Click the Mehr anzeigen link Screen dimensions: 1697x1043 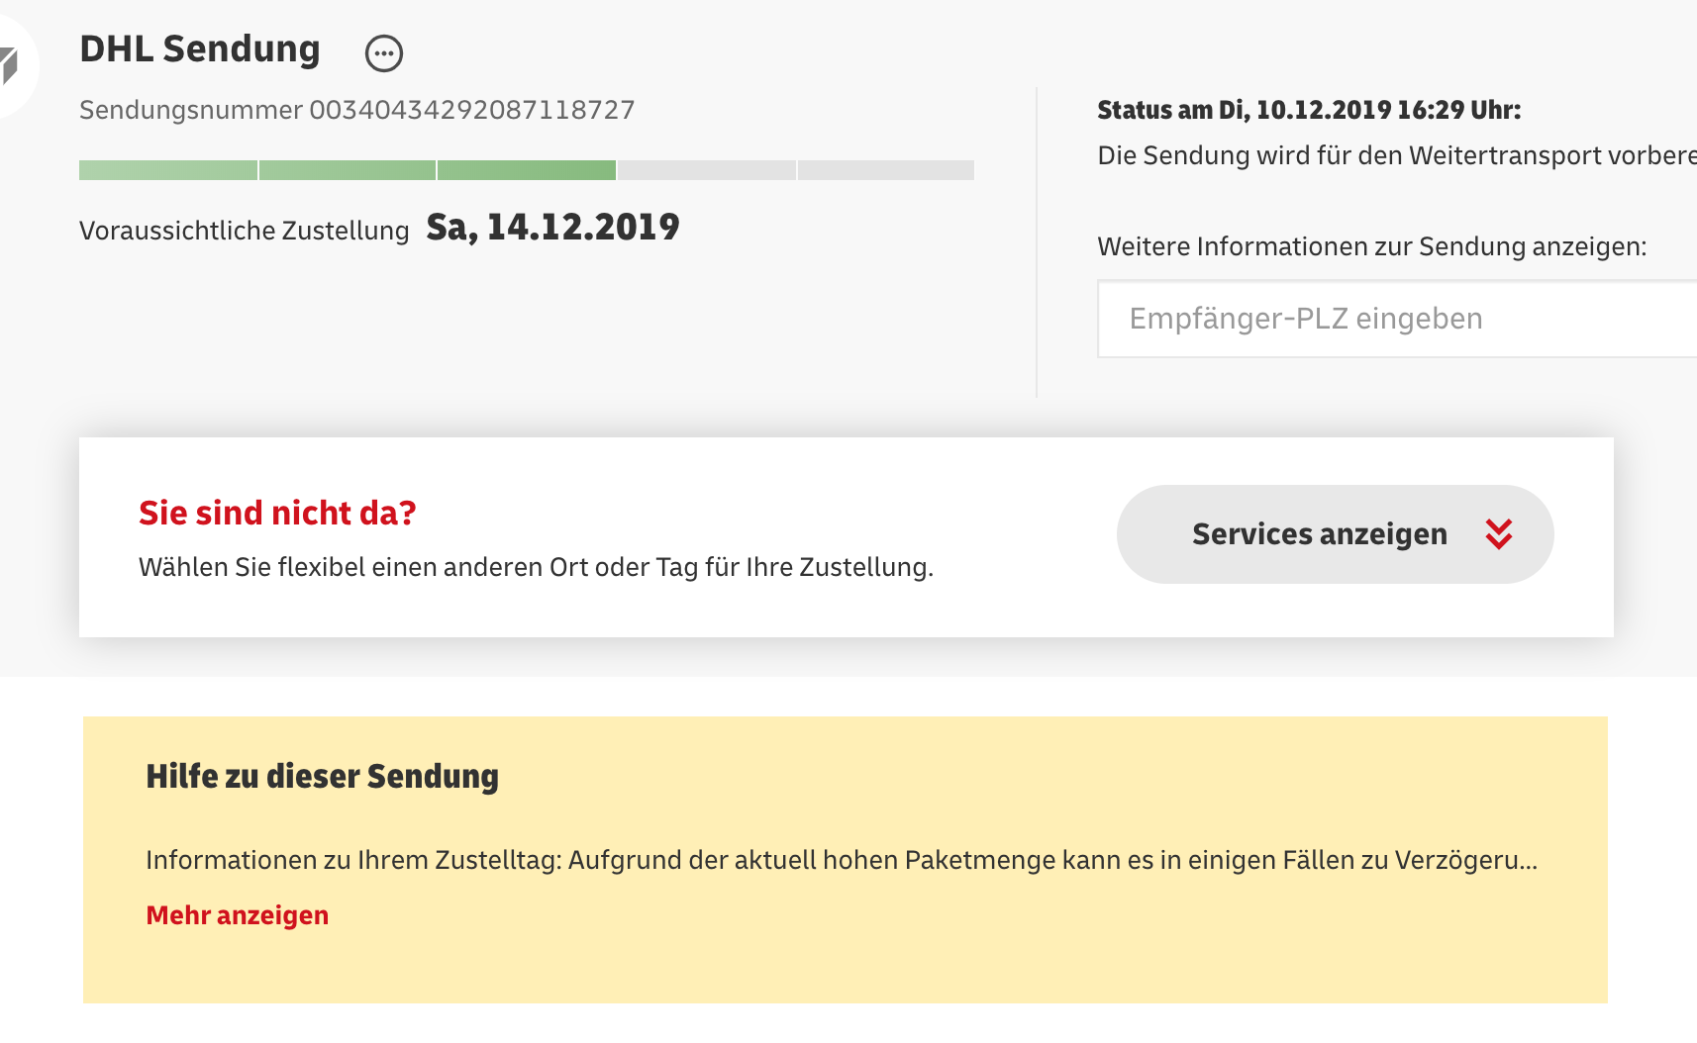[238, 915]
